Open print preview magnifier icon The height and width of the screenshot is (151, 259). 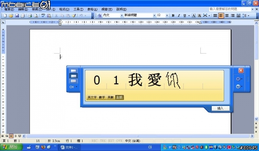pyautogui.click(x=36, y=16)
